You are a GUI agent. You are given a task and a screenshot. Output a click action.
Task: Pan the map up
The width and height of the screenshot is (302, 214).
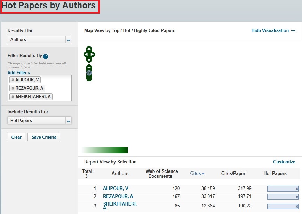89,49
